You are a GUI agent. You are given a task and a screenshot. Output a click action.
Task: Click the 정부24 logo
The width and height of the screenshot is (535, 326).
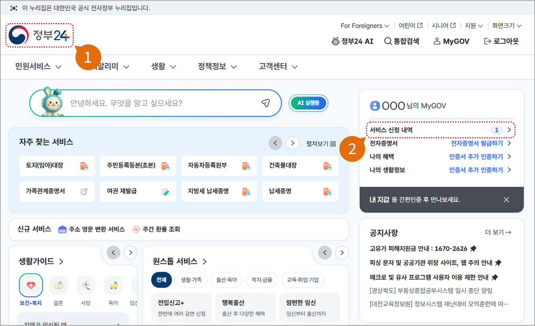(x=39, y=36)
